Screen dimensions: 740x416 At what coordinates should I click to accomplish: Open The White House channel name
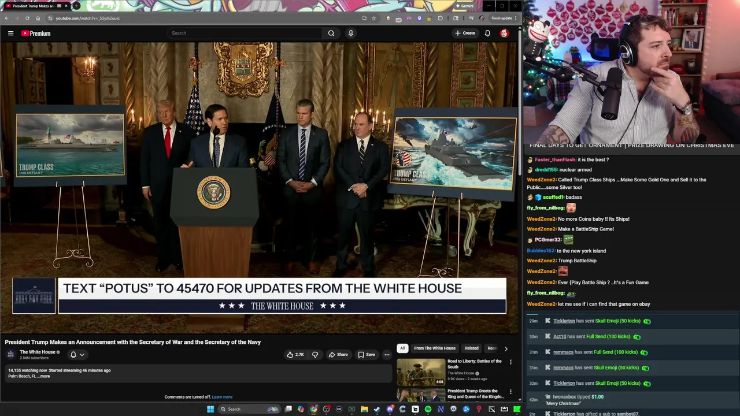(38, 352)
